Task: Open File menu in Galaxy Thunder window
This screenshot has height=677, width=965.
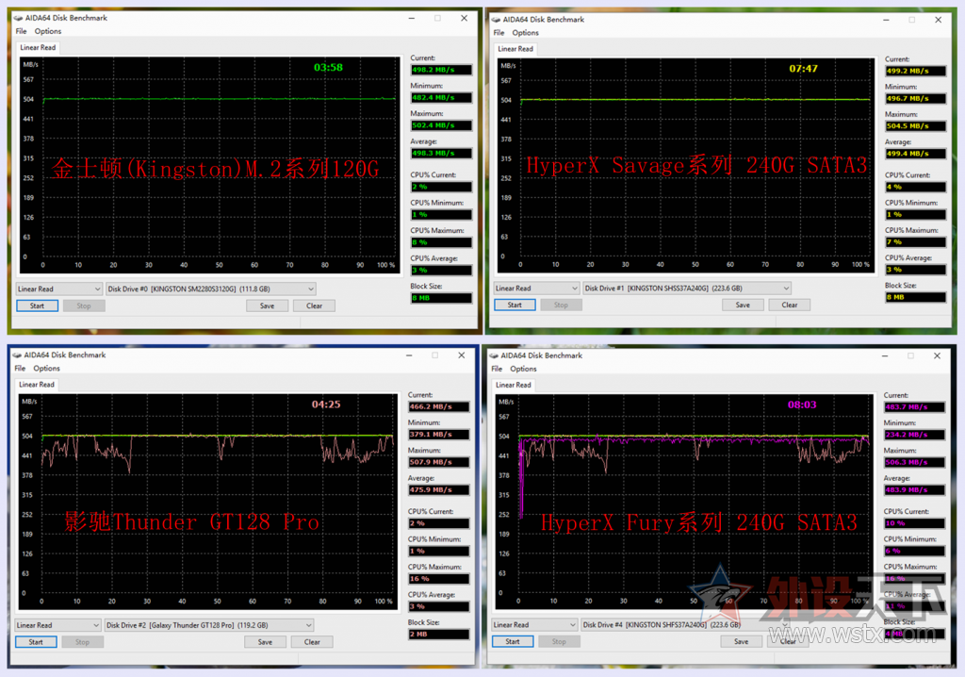Action: click(20, 369)
